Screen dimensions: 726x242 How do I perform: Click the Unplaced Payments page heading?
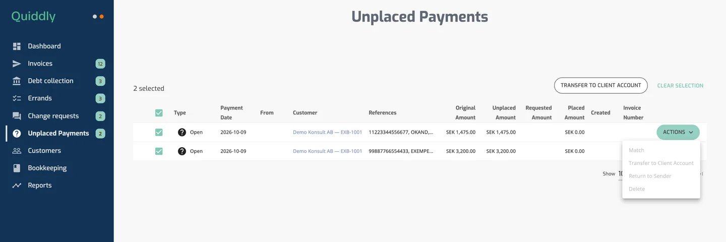419,17
